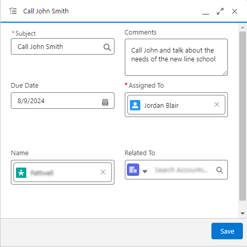Viewport: 247px width, 247px height.
Task: Click the Due Date field showing 8/9/2024
Action: click(x=62, y=101)
